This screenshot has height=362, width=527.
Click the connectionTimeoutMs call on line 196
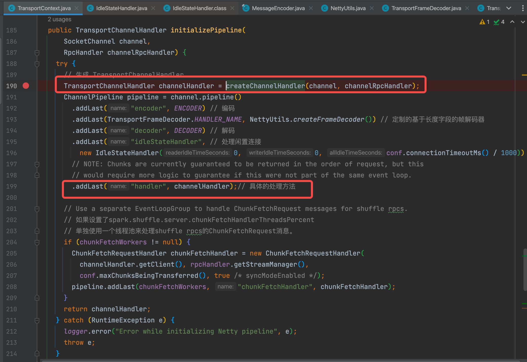coord(444,153)
